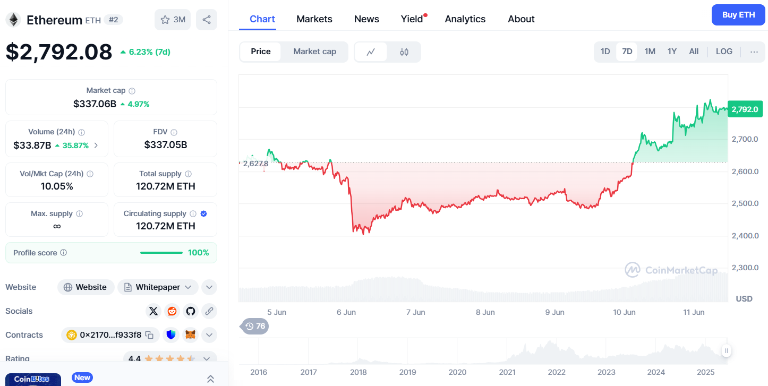Select the 1M time range

click(650, 52)
